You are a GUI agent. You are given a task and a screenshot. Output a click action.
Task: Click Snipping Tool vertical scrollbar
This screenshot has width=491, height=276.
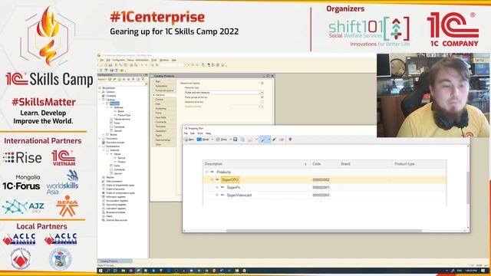click(x=468, y=187)
